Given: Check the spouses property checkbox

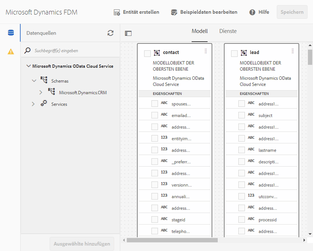Looking at the screenshot, I should (x=155, y=104).
